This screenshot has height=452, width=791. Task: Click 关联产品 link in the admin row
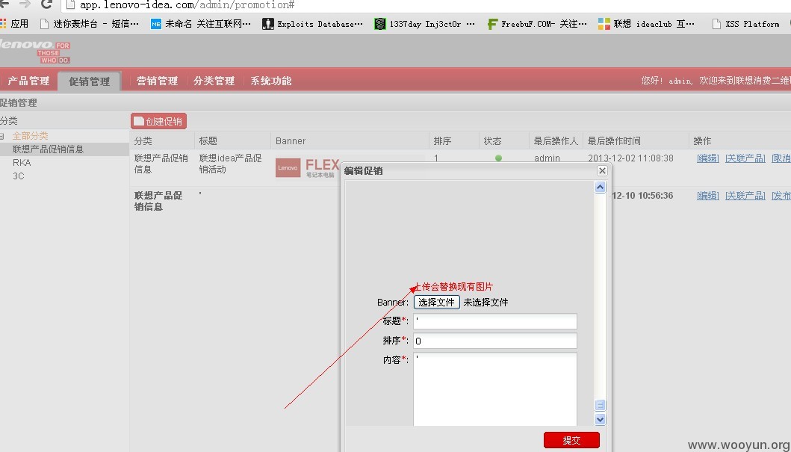pos(745,158)
